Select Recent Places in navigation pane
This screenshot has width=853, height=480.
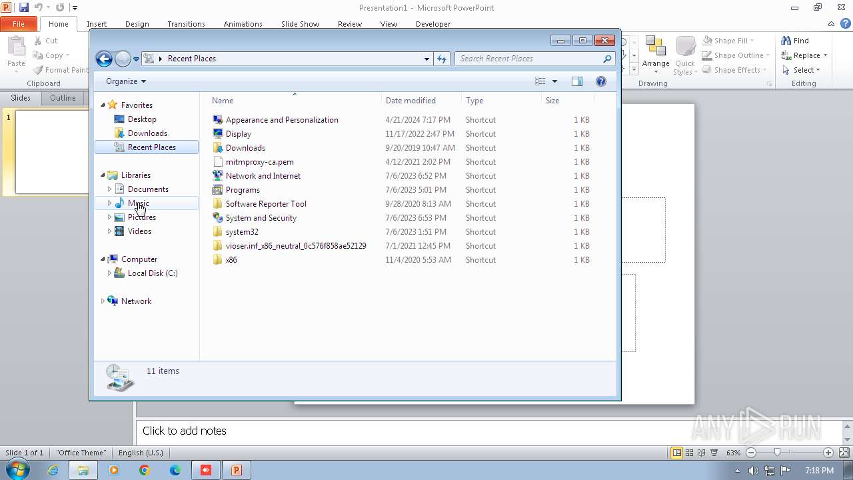[x=147, y=147]
